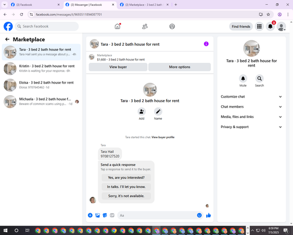Open taskbar volume icon
This screenshot has height=235, width=293.
pos(263,230)
